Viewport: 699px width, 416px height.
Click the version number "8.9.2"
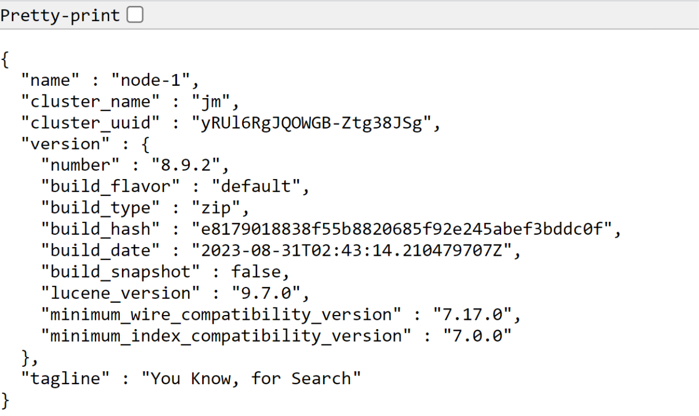186,165
